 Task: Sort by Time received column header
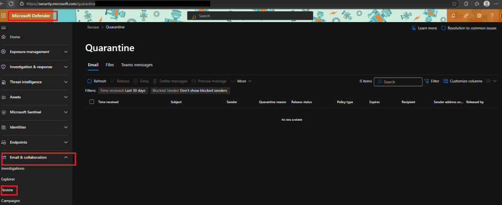pos(108,102)
